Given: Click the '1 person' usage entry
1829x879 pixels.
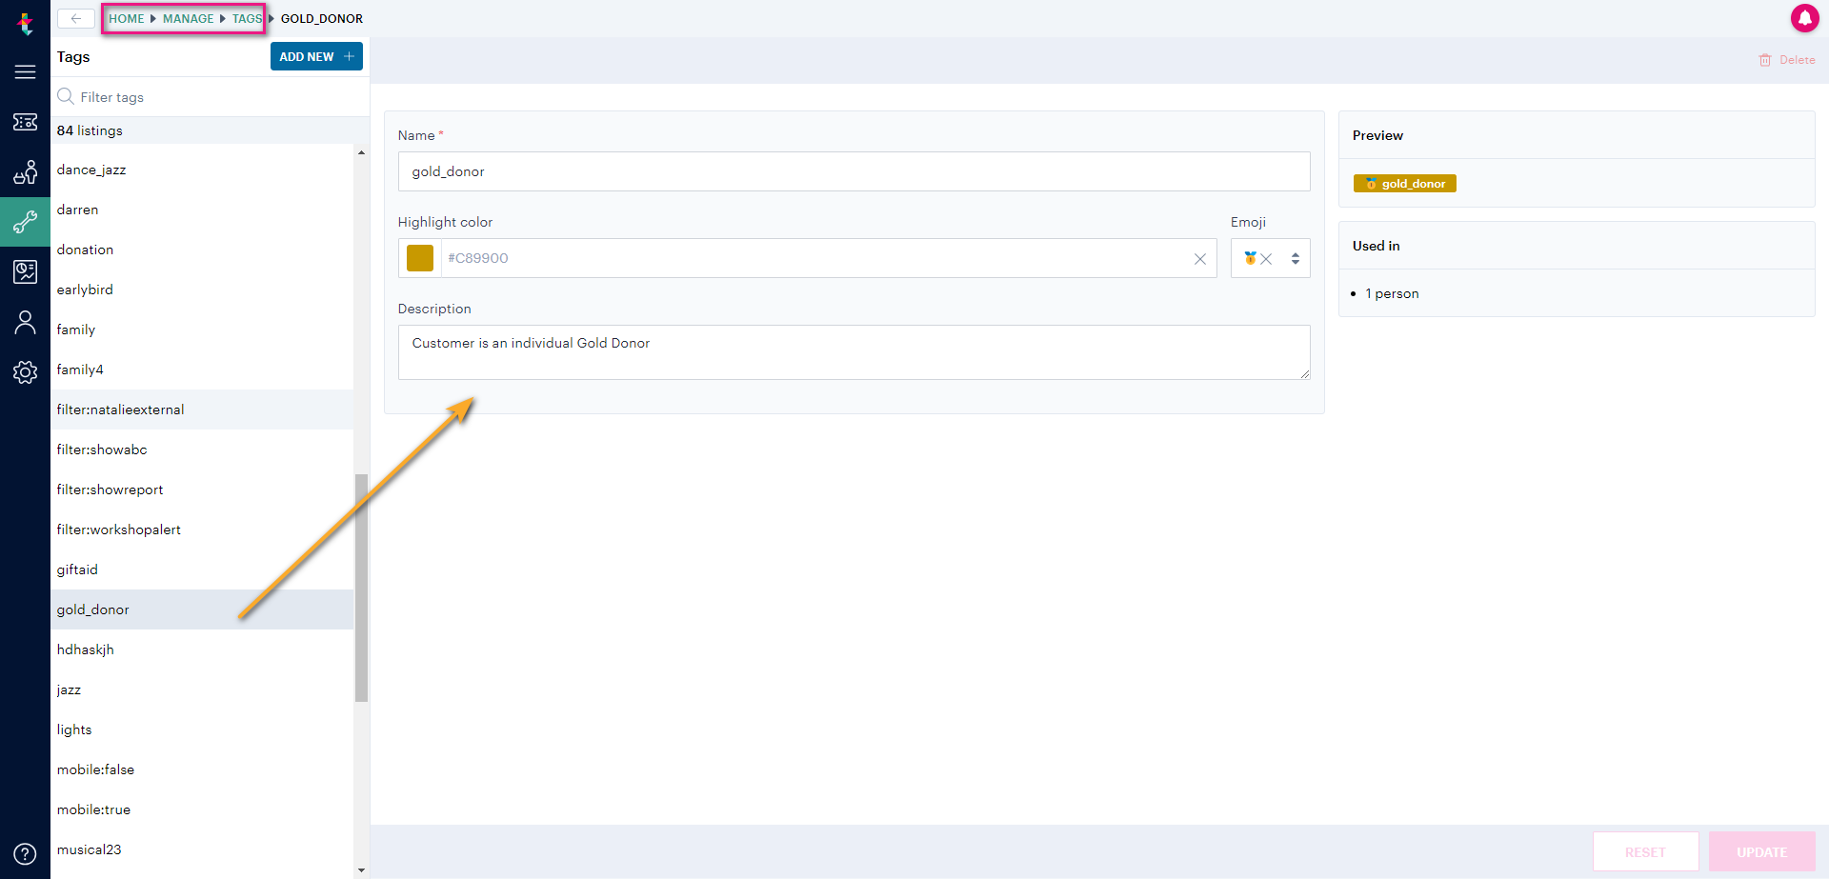Looking at the screenshot, I should [x=1392, y=293].
